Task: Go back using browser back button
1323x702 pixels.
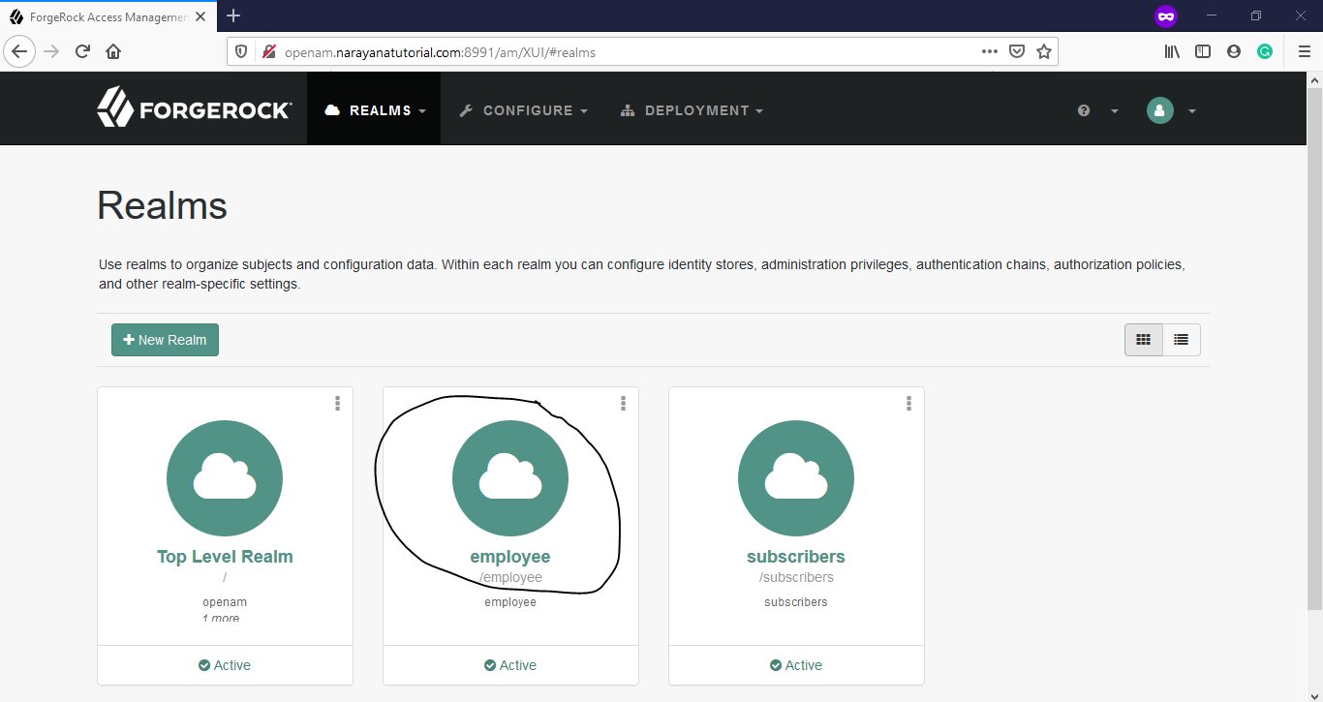Action: pos(19,51)
